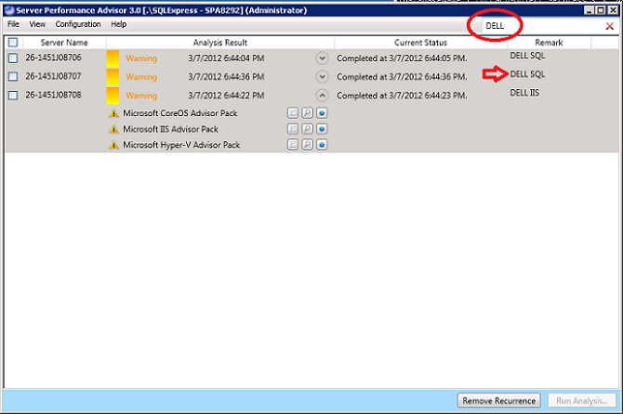
Task: Click status Completed at 3/7/2012 6:44:36 PM
Action: tap(402, 77)
